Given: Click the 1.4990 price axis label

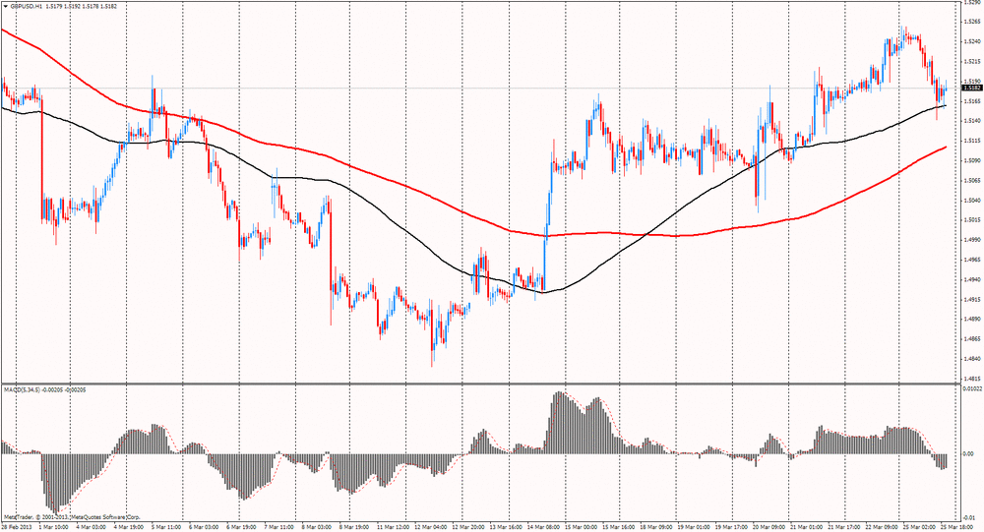Looking at the screenshot, I should pyautogui.click(x=972, y=240).
